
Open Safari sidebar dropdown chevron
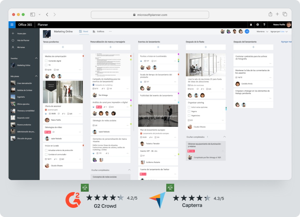pyautogui.click(x=40, y=15)
